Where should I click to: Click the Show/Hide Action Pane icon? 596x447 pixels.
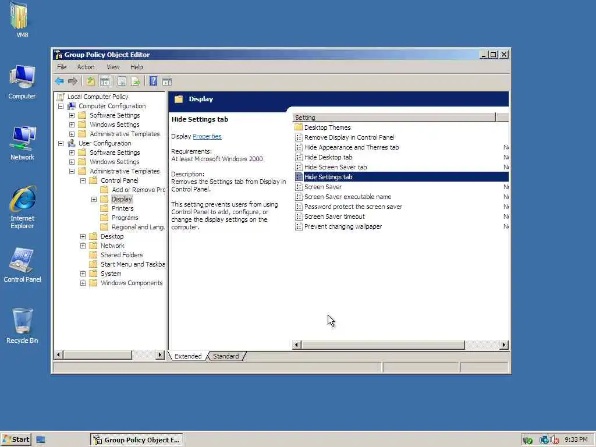click(x=167, y=81)
